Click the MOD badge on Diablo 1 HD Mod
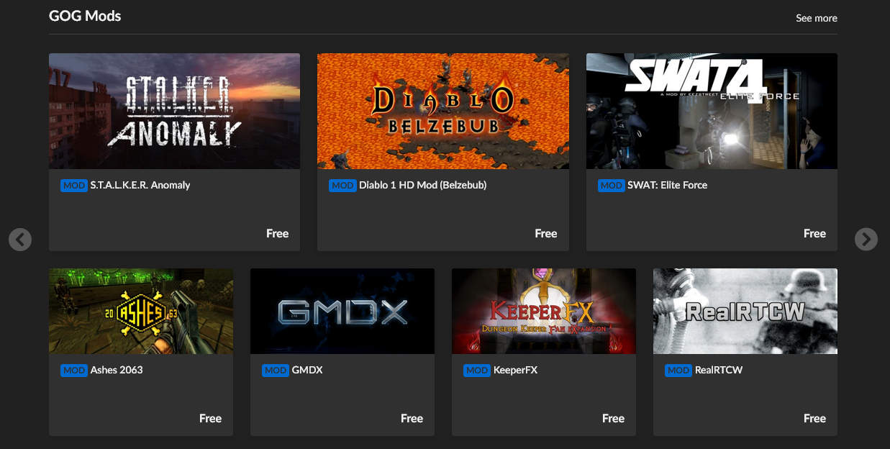The image size is (890, 449). click(x=342, y=186)
